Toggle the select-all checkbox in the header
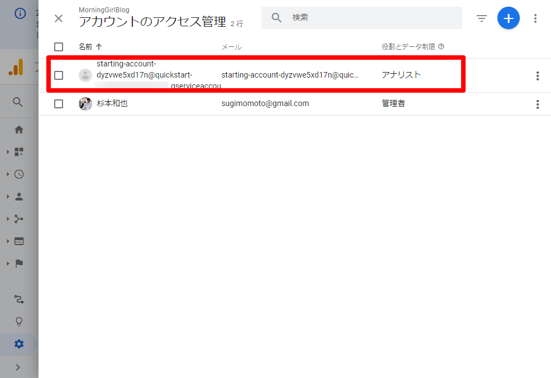The height and width of the screenshot is (378, 551). [x=59, y=47]
